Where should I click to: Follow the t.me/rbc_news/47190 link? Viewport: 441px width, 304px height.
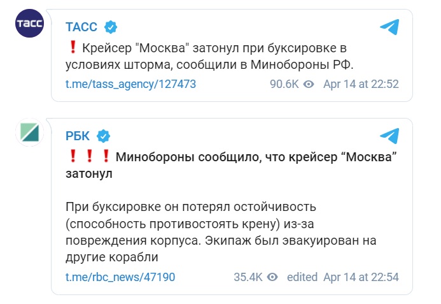pyautogui.click(x=120, y=277)
